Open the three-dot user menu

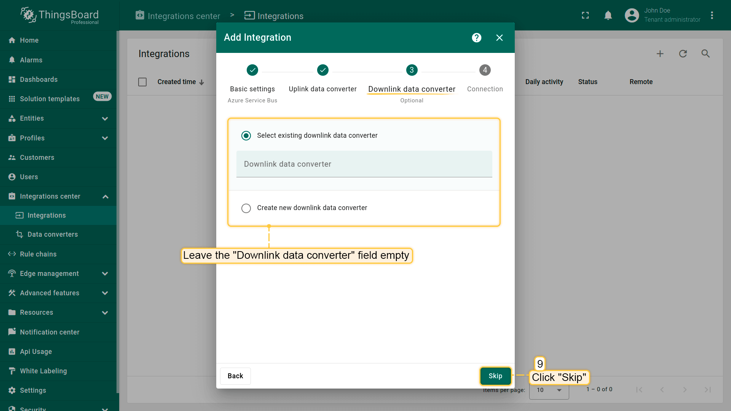(x=712, y=15)
